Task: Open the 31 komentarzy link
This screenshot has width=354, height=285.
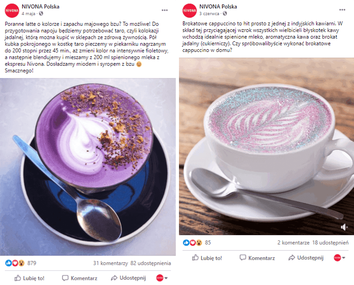Action: pyautogui.click(x=111, y=263)
